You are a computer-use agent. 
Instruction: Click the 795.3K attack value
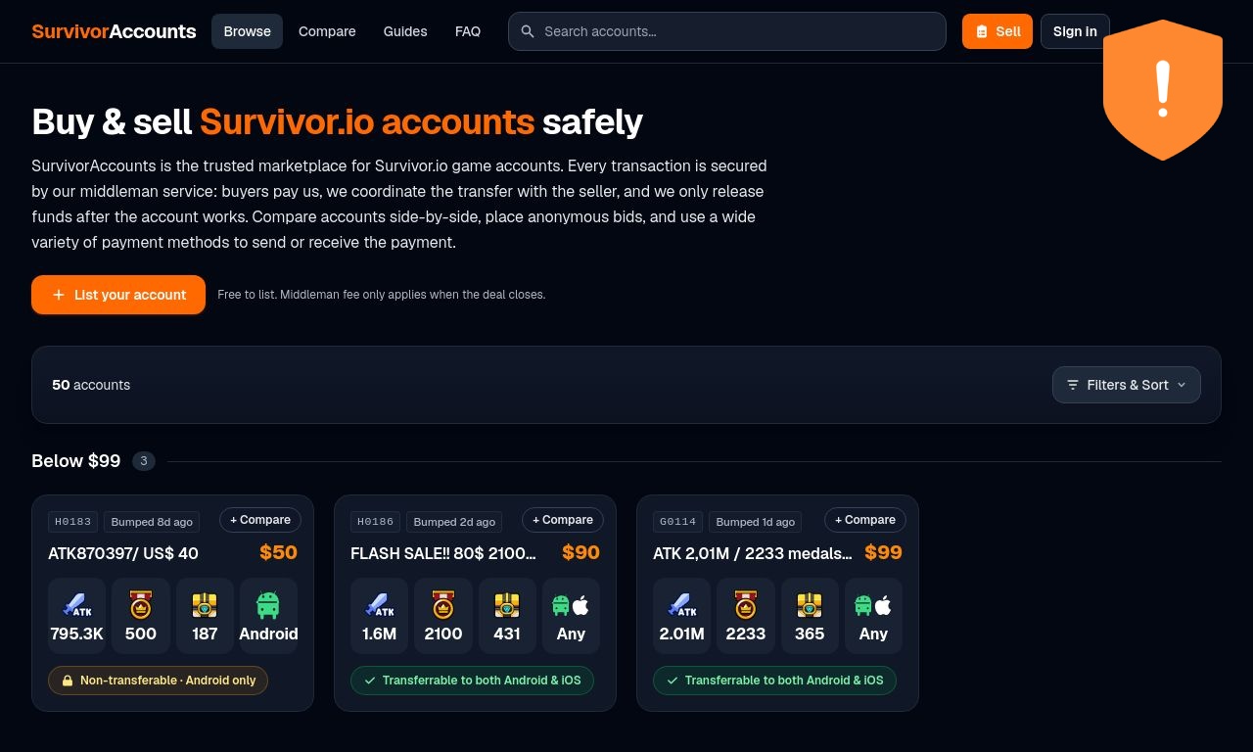pos(77,634)
